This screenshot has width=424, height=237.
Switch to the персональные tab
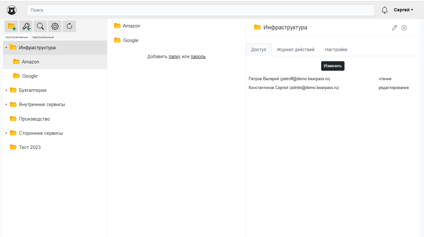point(43,37)
